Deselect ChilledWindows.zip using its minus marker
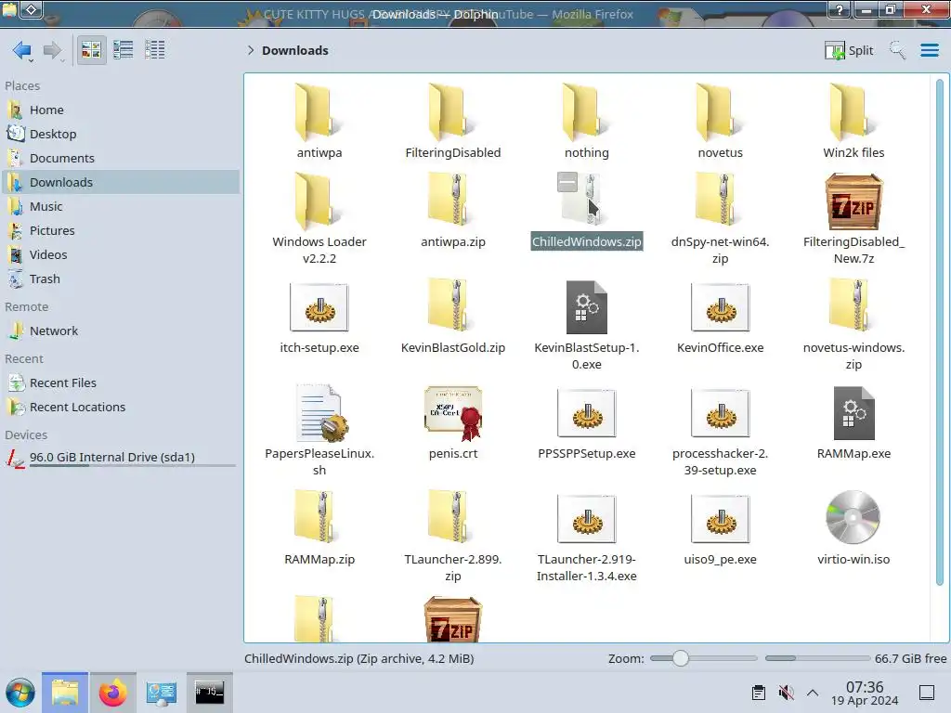Viewport: 951px width, 713px height. (567, 182)
